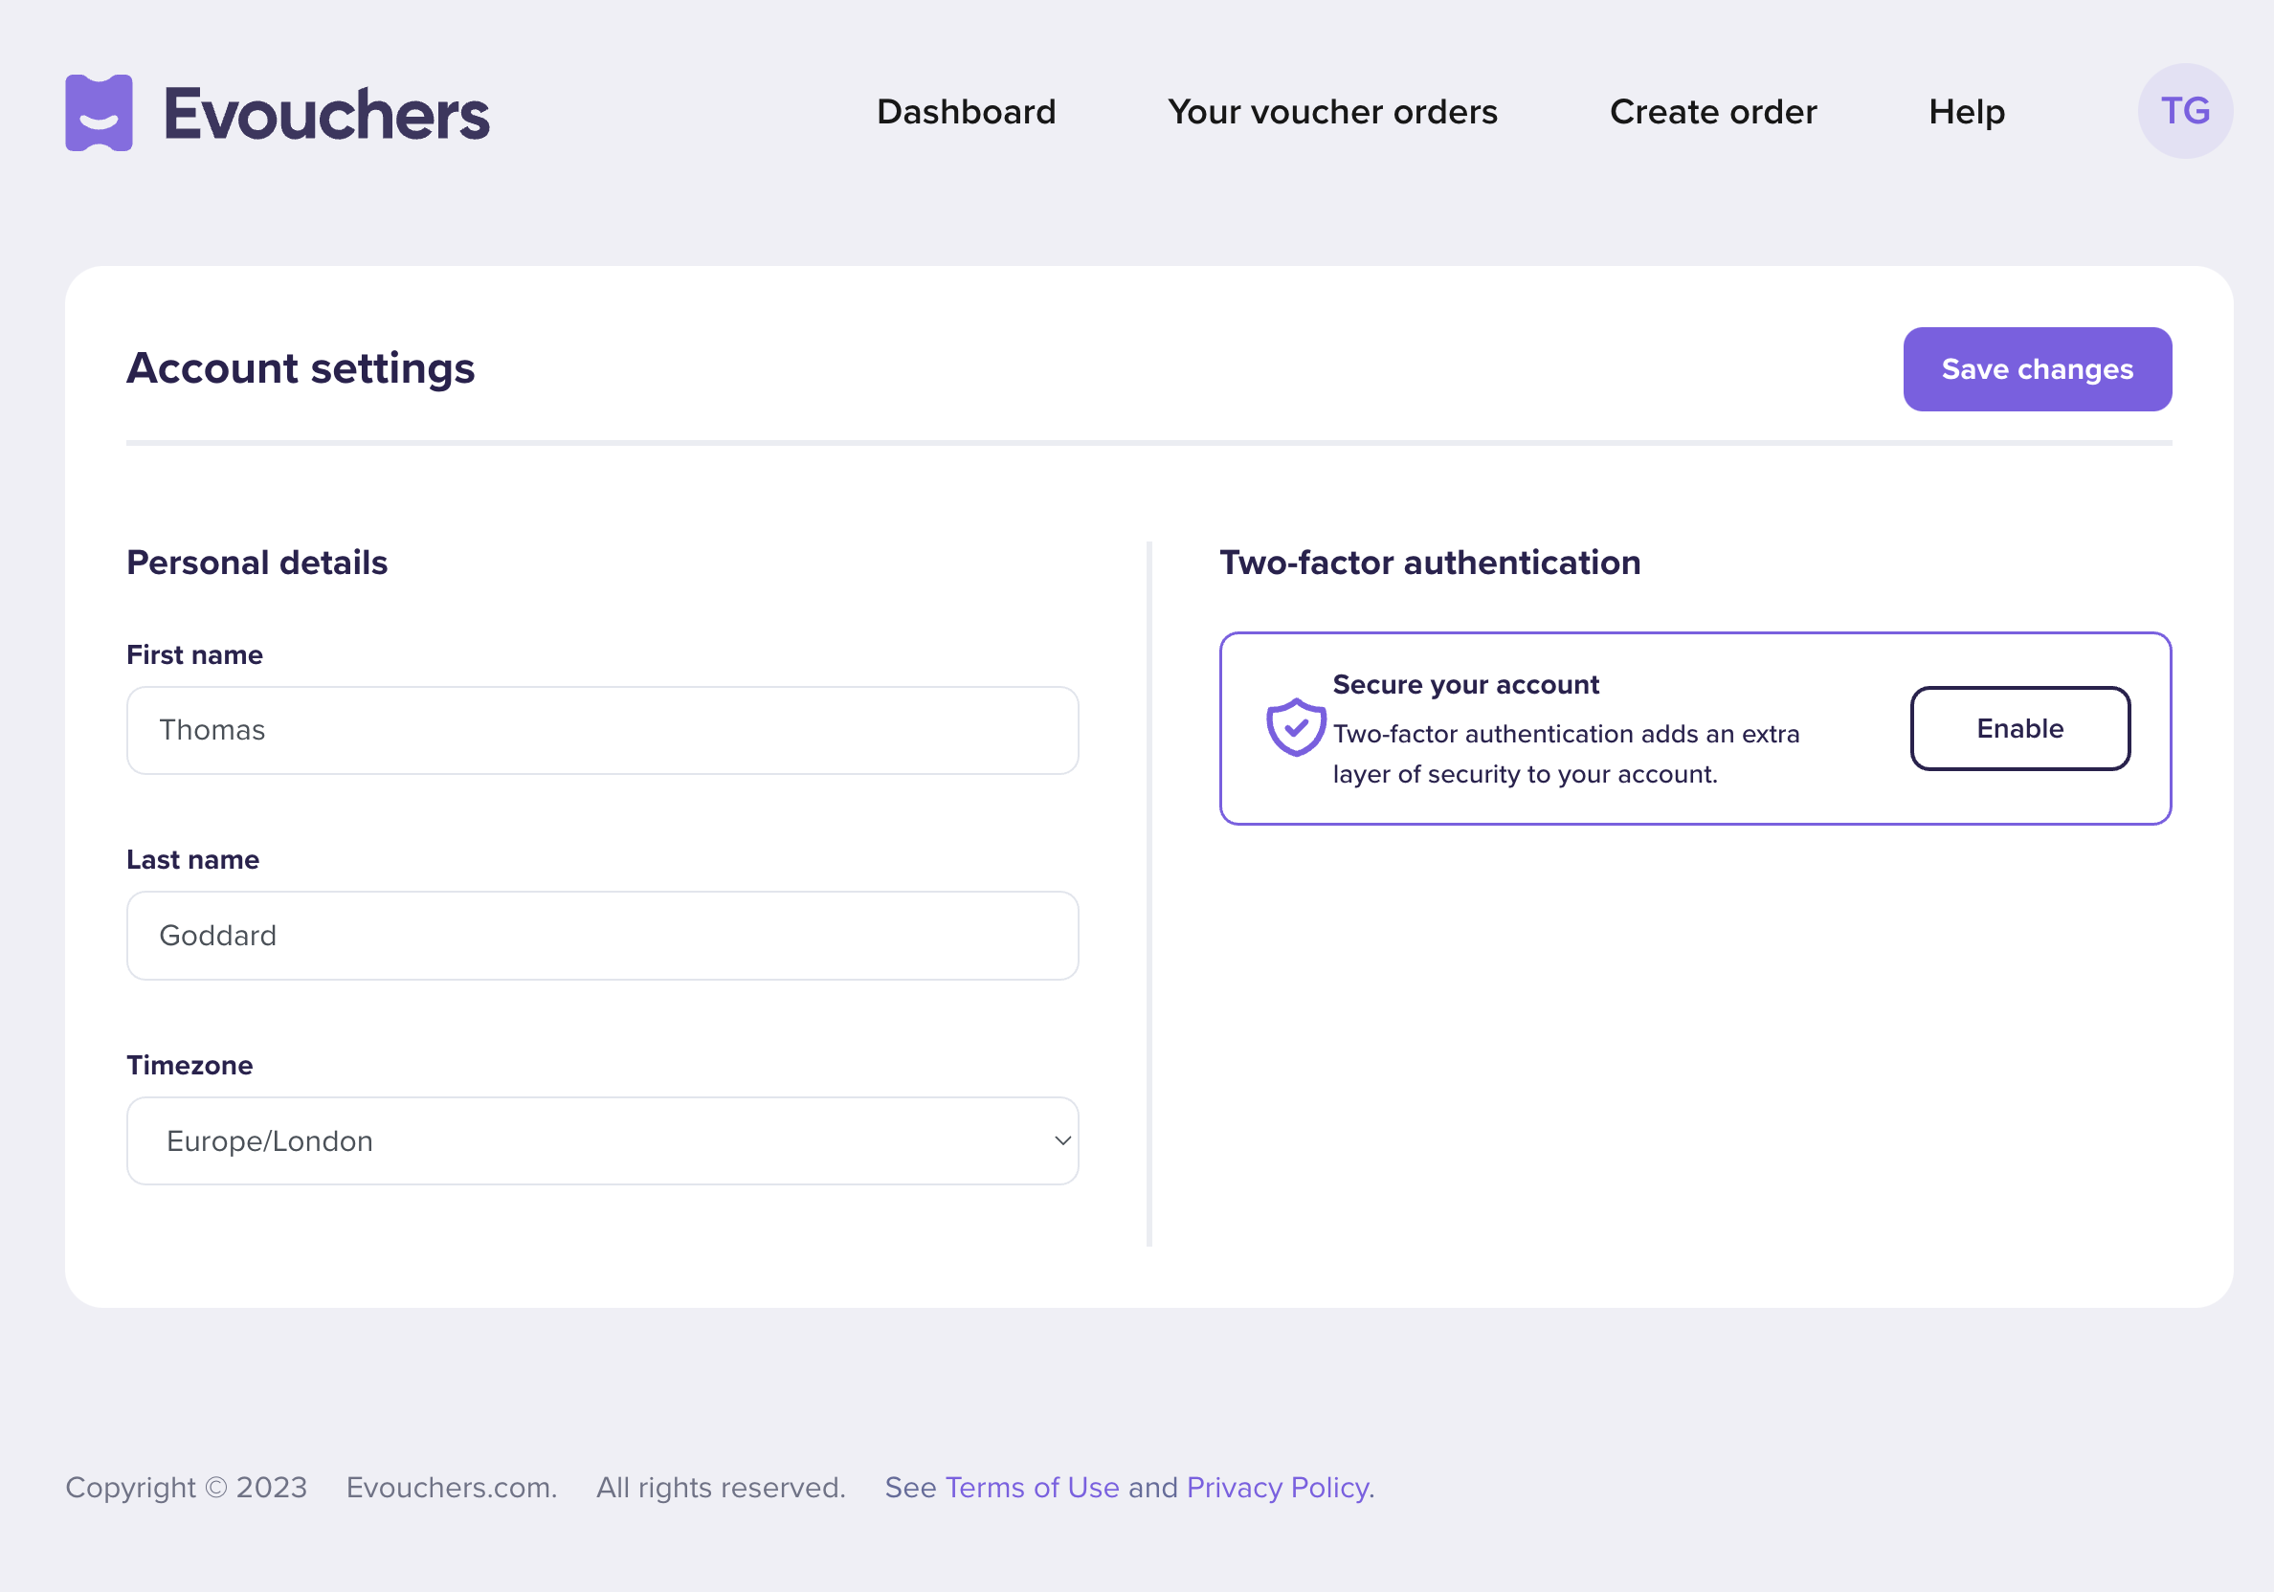2274x1592 pixels.
Task: Click the Two-factor authentication heading
Action: pyautogui.click(x=1430, y=563)
